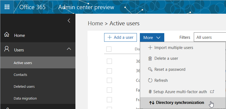Collapse the left navigation pane arrow
Viewport: 226px width, 109px height.
(69, 21)
